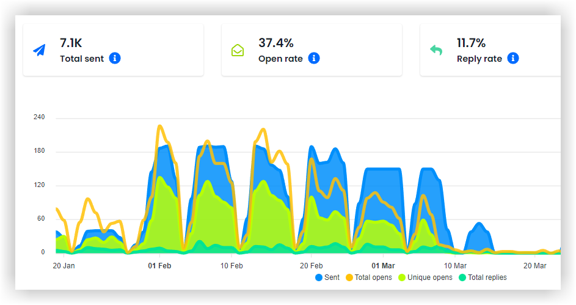Click the info icon beside Total sent
The image size is (576, 305).
115,59
